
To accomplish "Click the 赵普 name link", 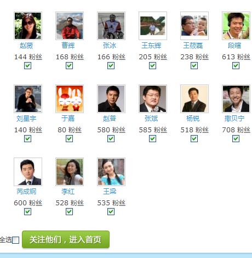I will click(x=110, y=119).
